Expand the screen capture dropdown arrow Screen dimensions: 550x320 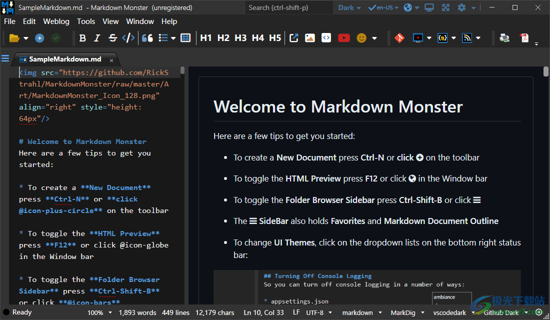click(x=429, y=38)
